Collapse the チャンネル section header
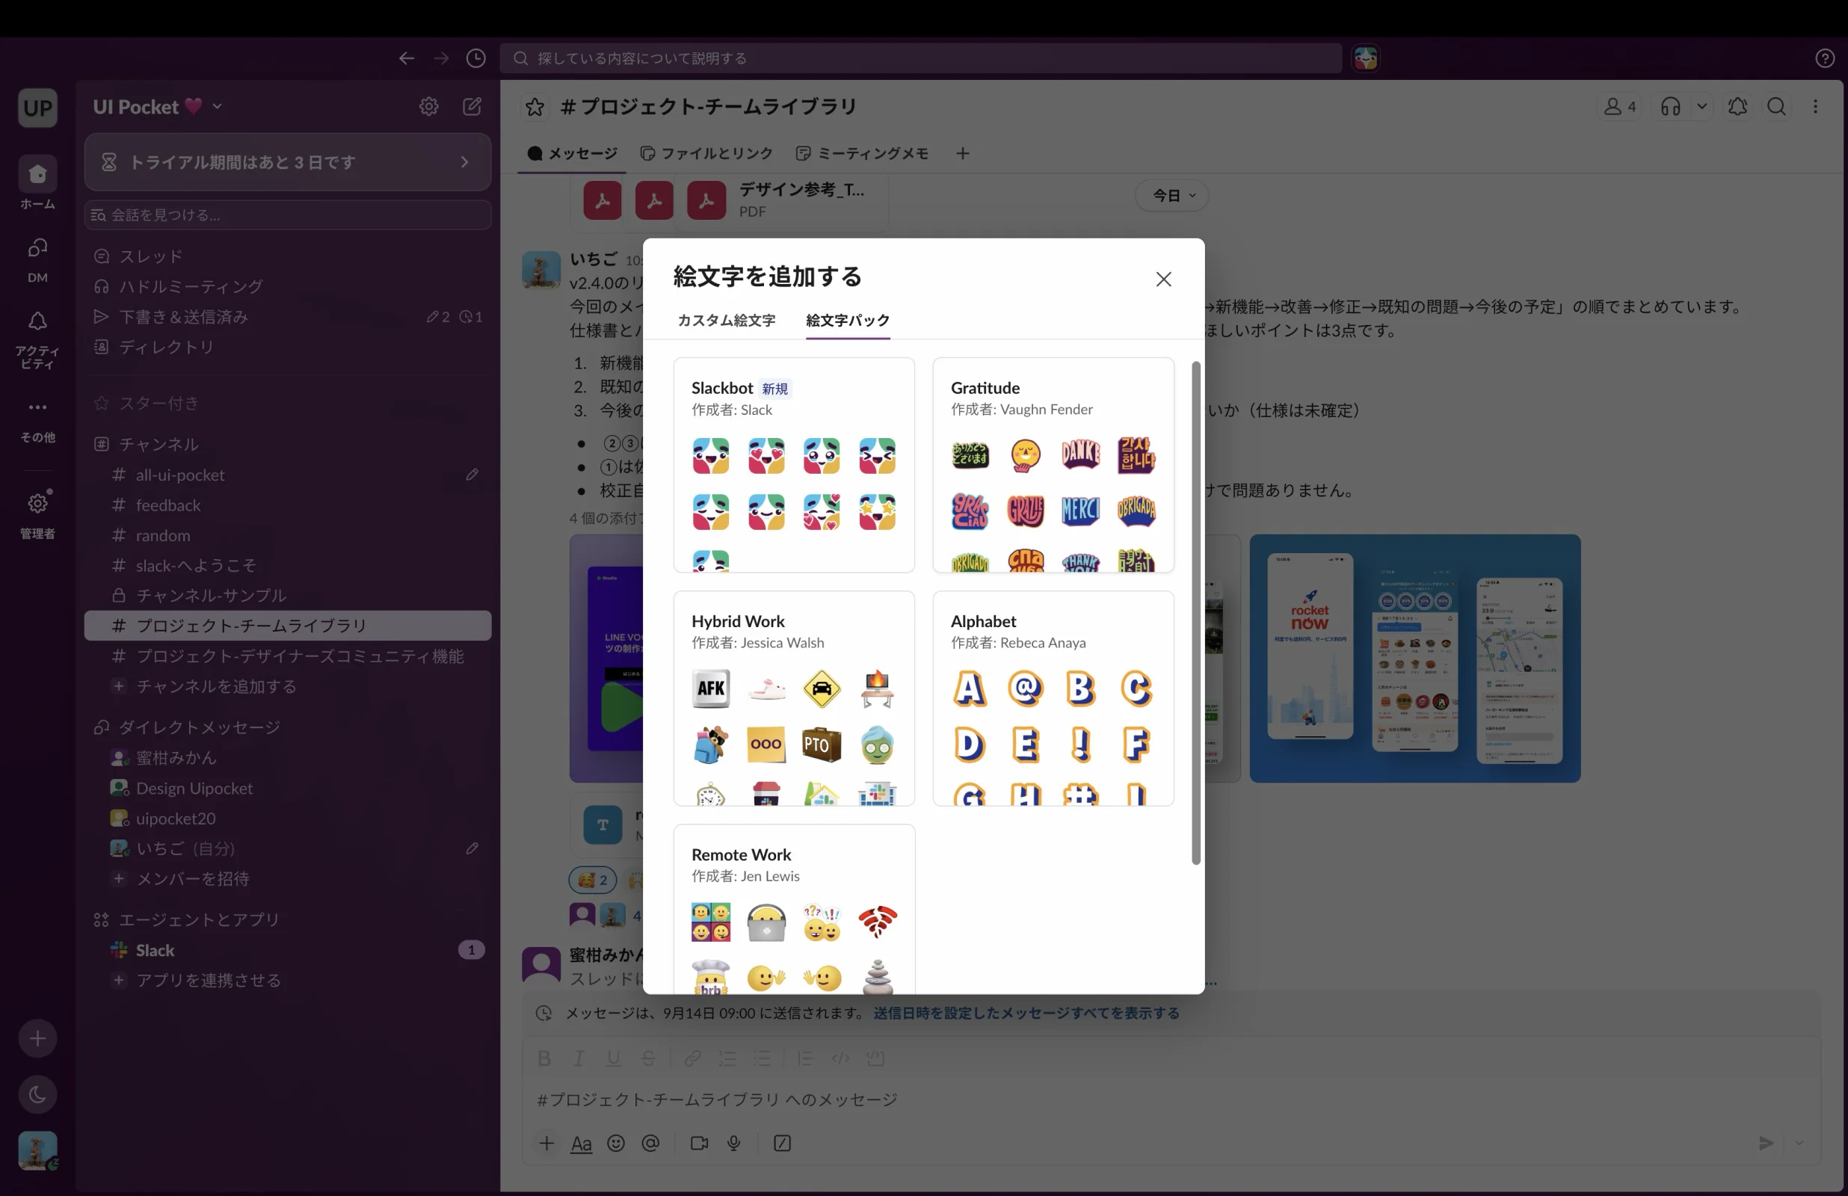1848x1196 pixels. tap(158, 444)
